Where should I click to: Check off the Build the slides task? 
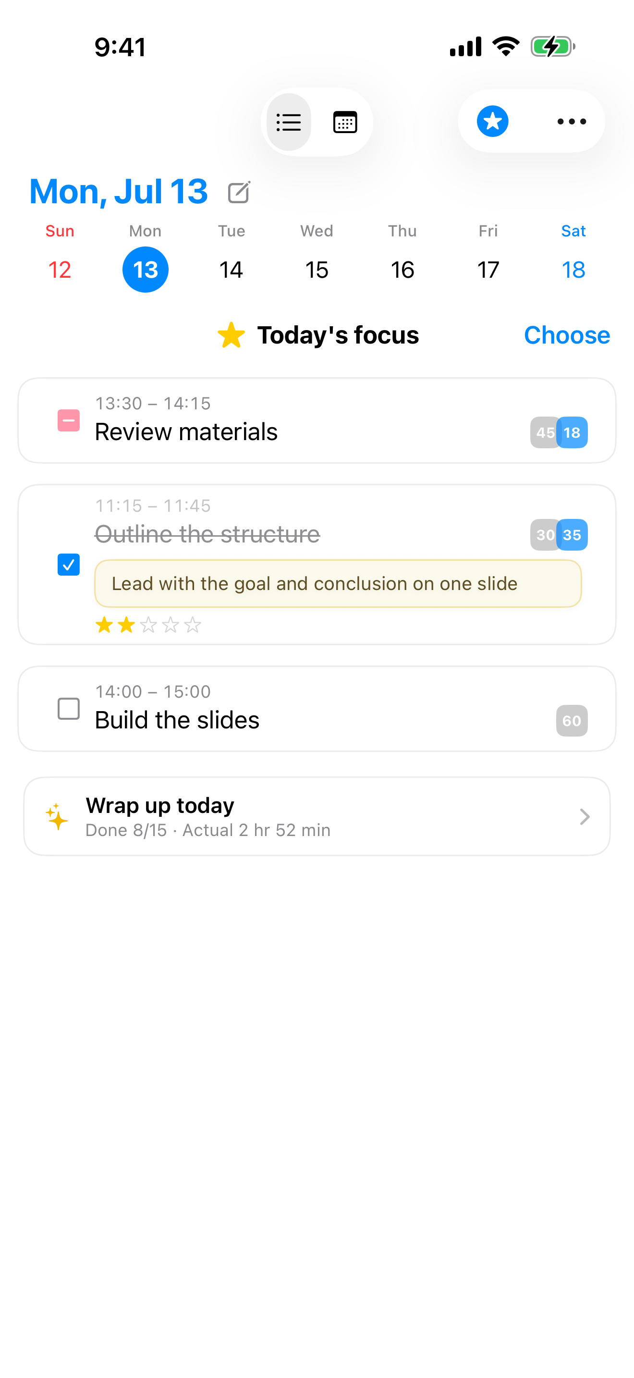68,709
